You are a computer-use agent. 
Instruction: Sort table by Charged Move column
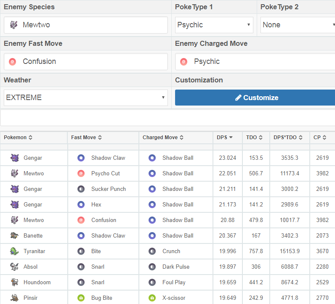163,137
